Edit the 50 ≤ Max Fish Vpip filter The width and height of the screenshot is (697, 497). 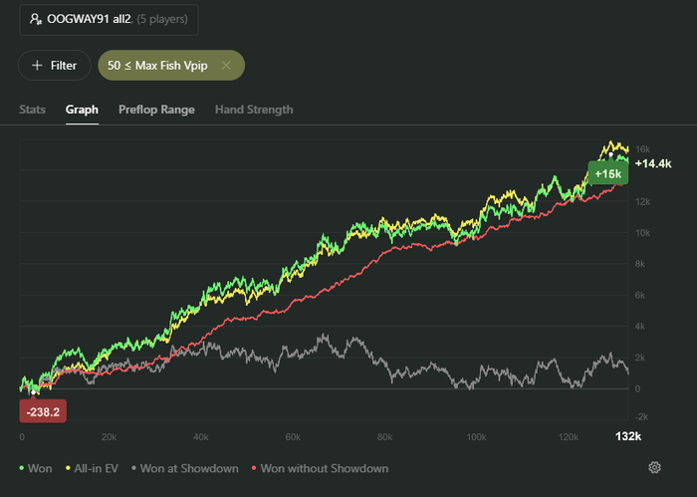[x=159, y=66]
